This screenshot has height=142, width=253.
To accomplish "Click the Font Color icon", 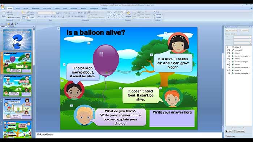I will [63, 17].
